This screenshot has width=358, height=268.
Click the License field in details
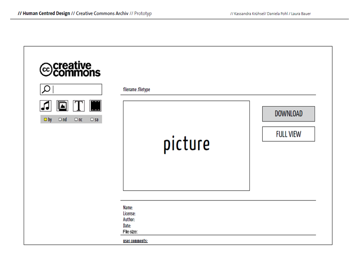click(129, 214)
